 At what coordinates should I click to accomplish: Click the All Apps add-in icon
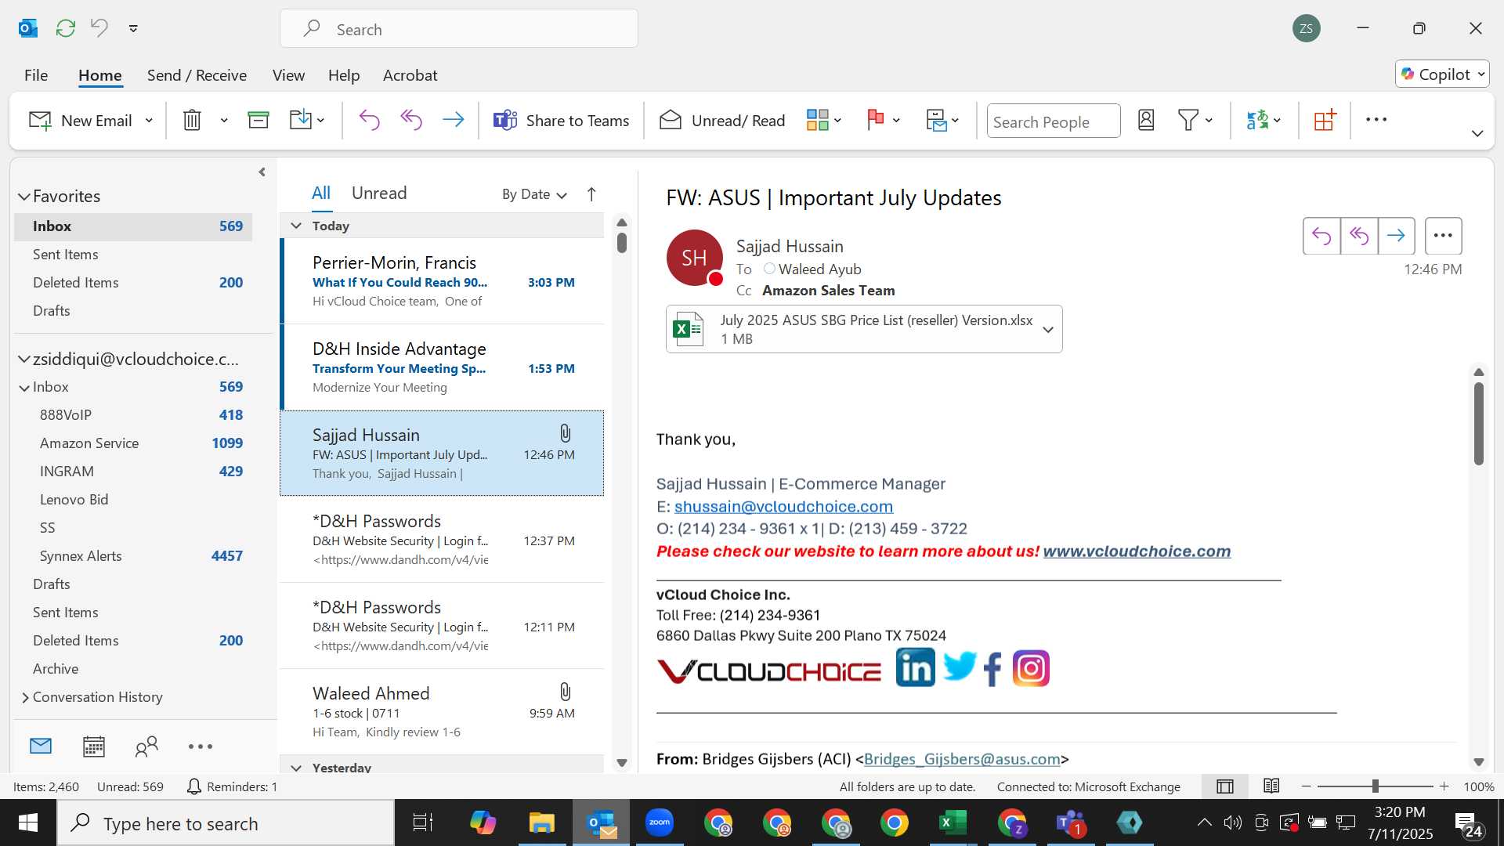click(1325, 120)
